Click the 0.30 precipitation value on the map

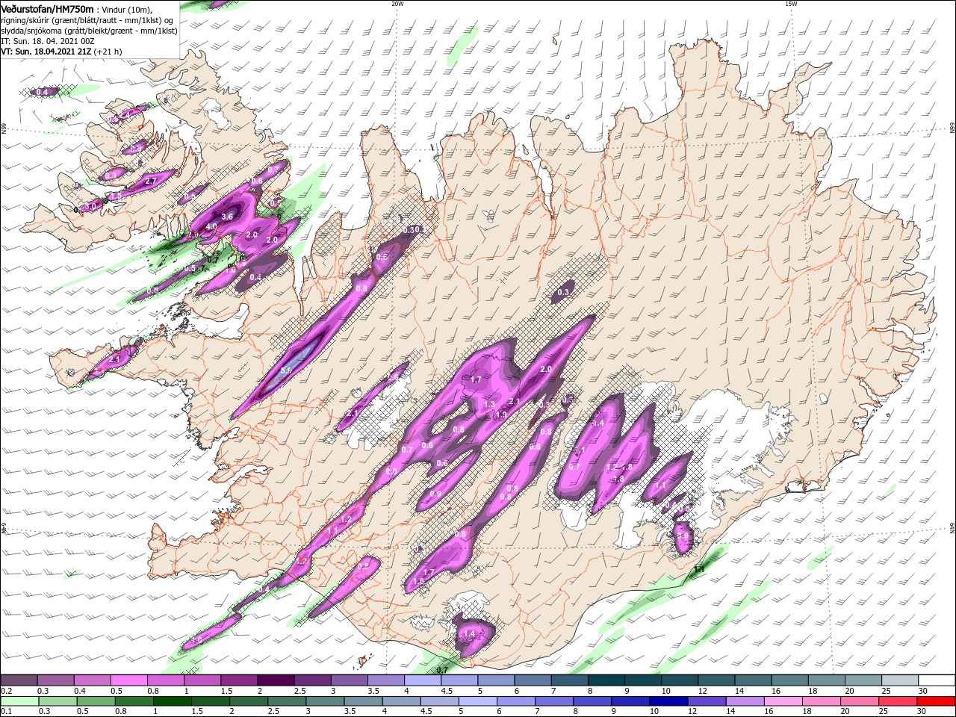pos(412,229)
